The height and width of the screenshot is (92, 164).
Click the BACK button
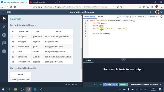pos(7,12)
